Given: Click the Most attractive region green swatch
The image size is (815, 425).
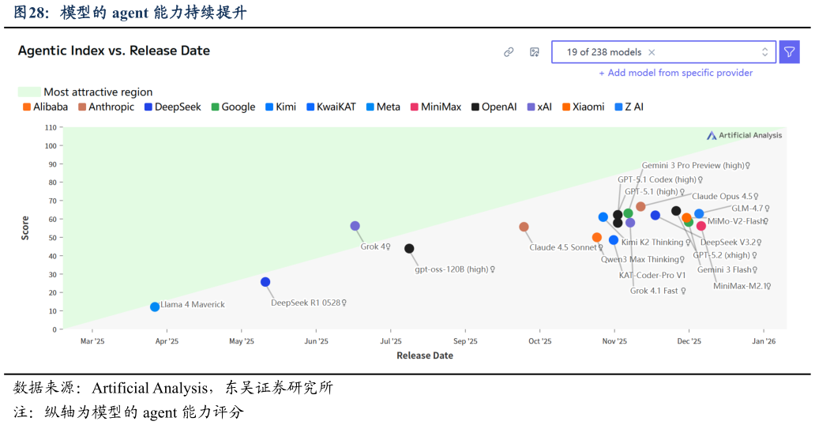Looking at the screenshot, I should (x=29, y=92).
